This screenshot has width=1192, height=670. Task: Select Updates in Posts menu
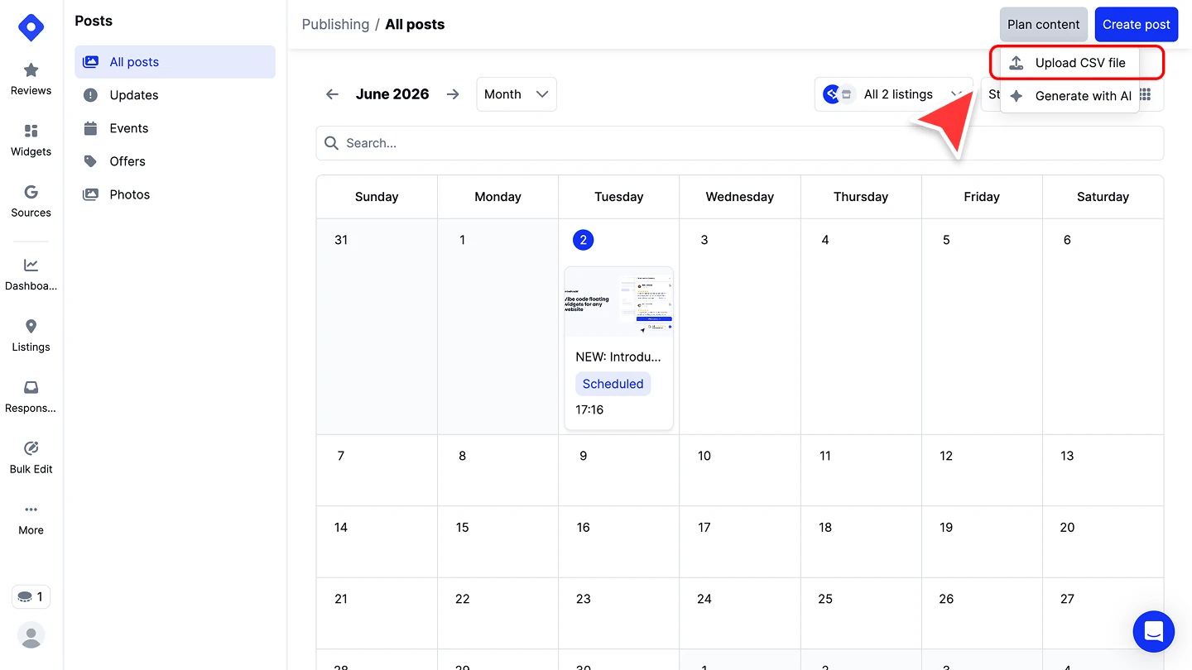[175, 95]
